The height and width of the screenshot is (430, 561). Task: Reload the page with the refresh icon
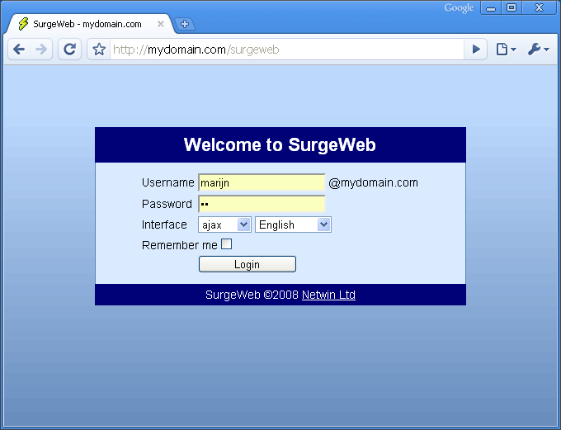70,50
